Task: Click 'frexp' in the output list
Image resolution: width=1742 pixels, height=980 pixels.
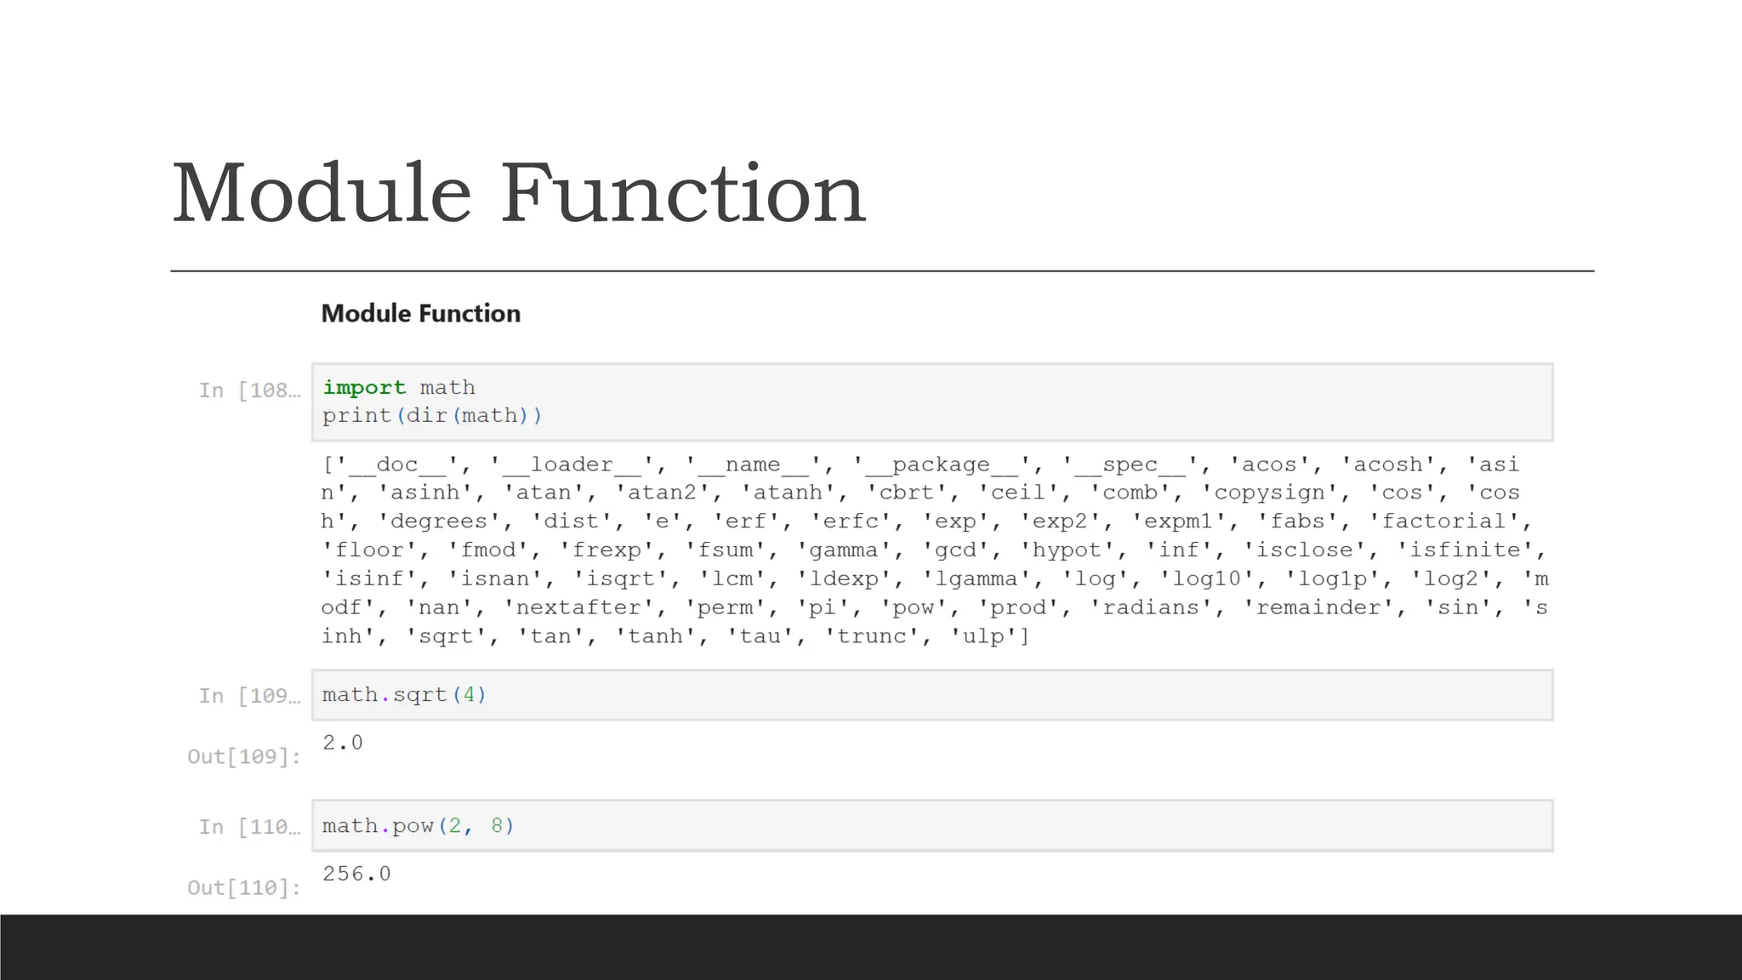Action: [606, 550]
